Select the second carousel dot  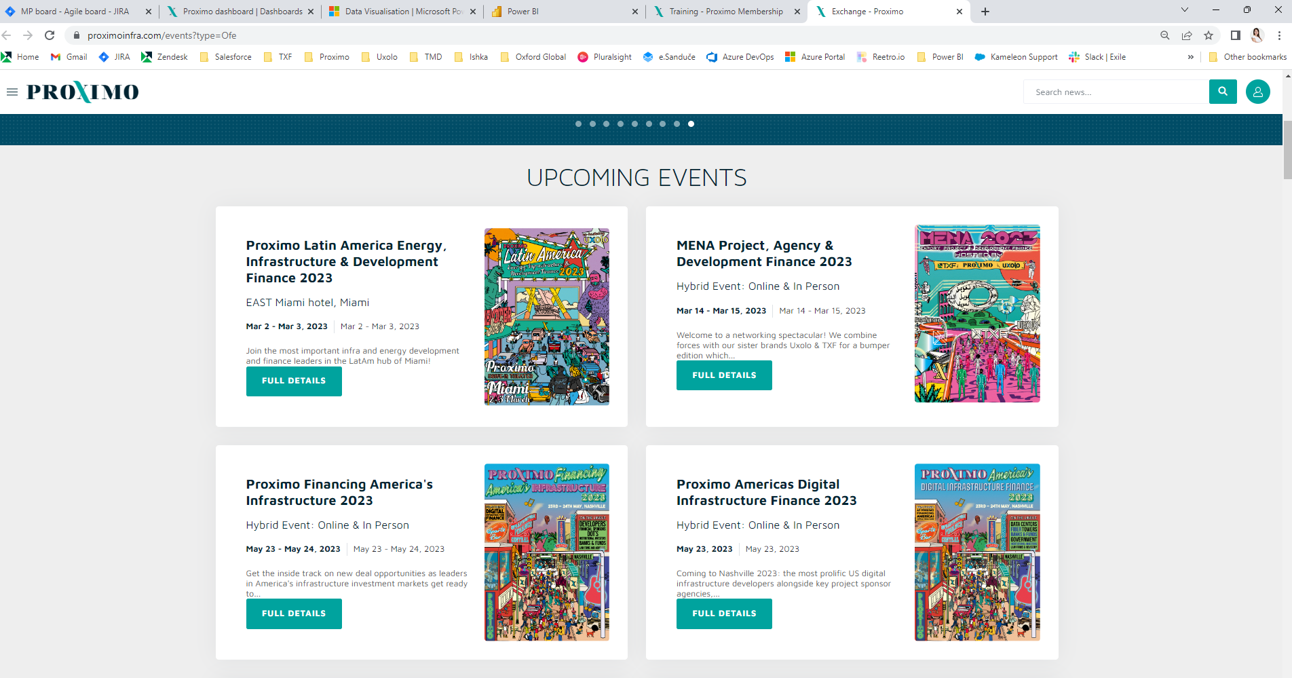coord(592,124)
